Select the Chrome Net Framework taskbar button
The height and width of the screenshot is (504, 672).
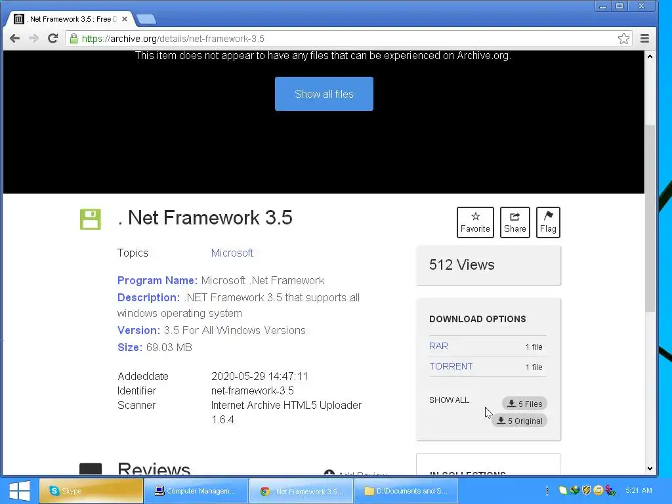point(301,491)
